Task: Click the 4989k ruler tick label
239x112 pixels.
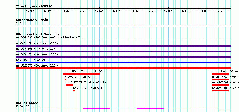Action: 220,11
